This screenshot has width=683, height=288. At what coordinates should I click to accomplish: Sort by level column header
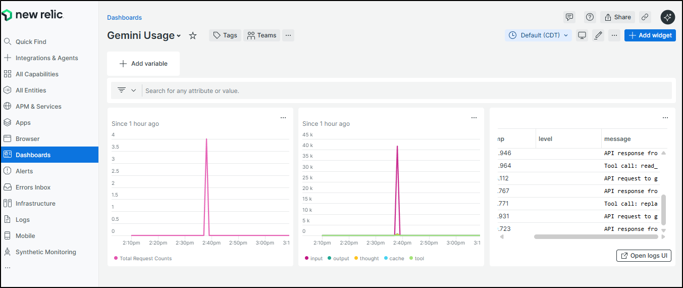[568, 138]
